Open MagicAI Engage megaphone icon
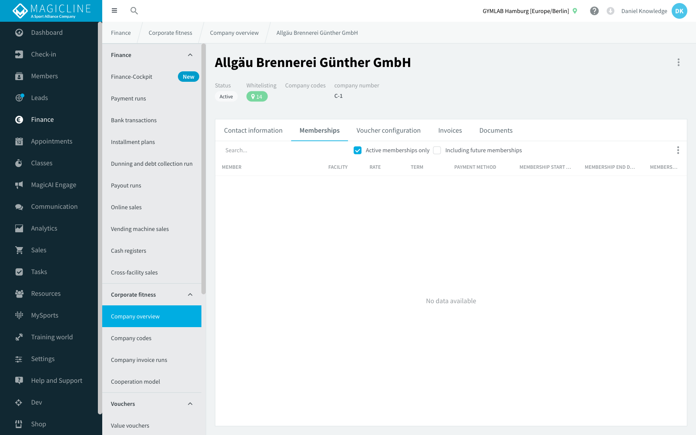This screenshot has height=435, width=696. (19, 185)
